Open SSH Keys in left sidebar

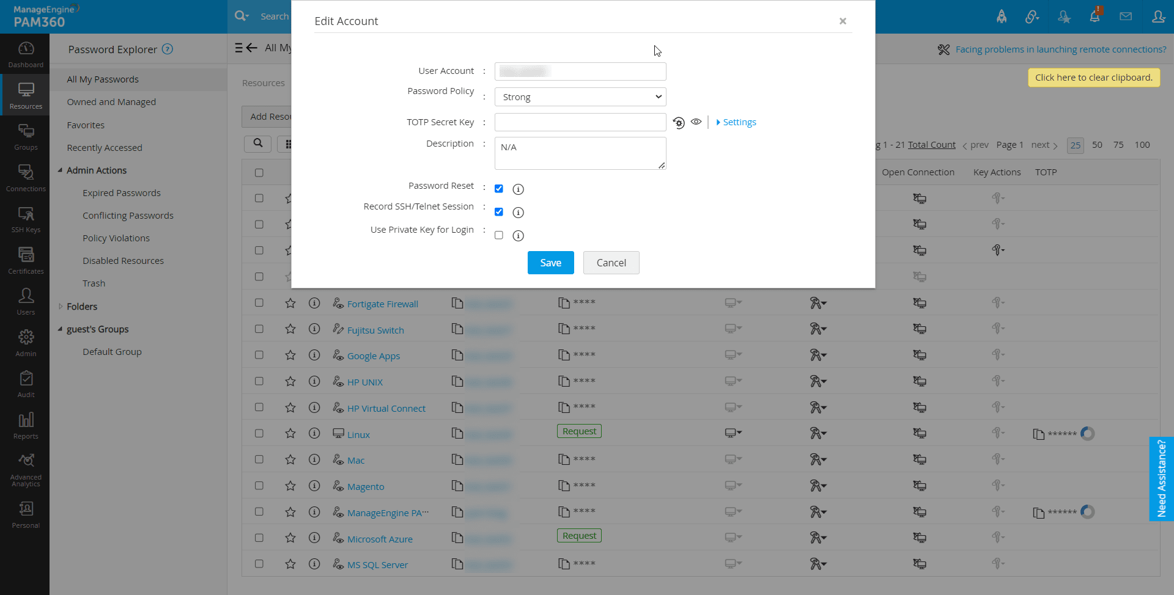(26, 219)
